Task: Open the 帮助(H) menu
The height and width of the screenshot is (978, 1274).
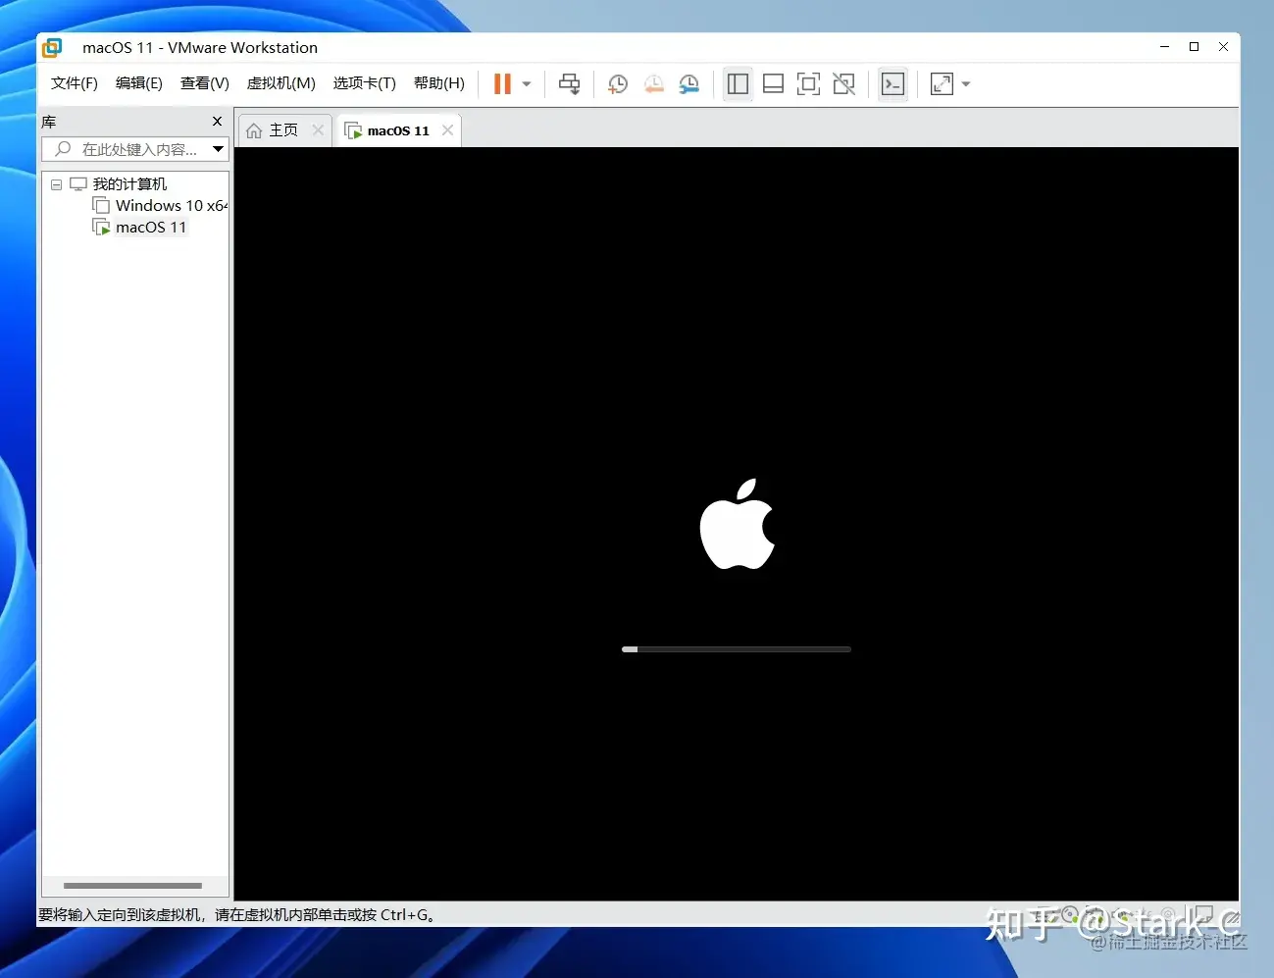Action: [439, 83]
